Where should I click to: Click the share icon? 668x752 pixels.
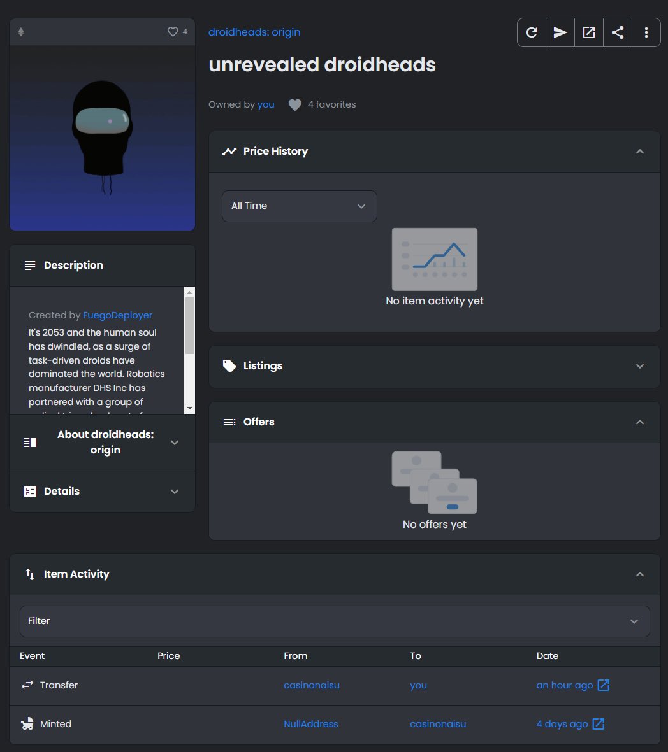point(618,32)
